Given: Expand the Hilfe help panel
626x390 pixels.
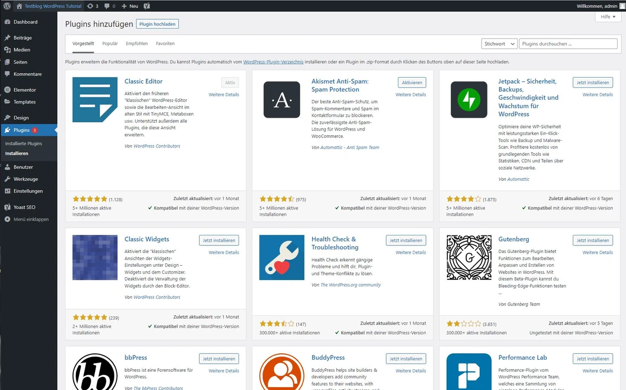Looking at the screenshot, I should pyautogui.click(x=608, y=17).
